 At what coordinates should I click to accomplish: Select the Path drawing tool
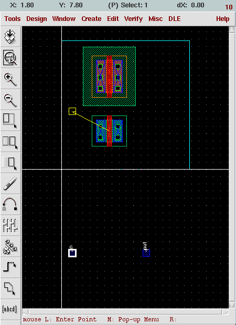(x=10, y=268)
